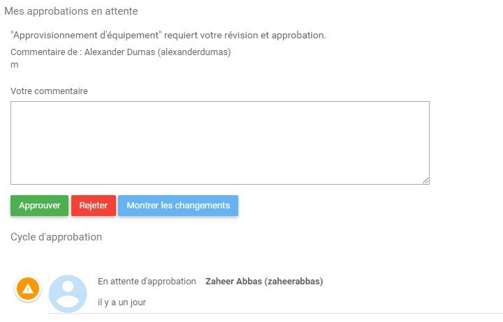Click the En attente d'approbation status text
Image resolution: width=503 pixels, height=322 pixels.
coord(147,282)
